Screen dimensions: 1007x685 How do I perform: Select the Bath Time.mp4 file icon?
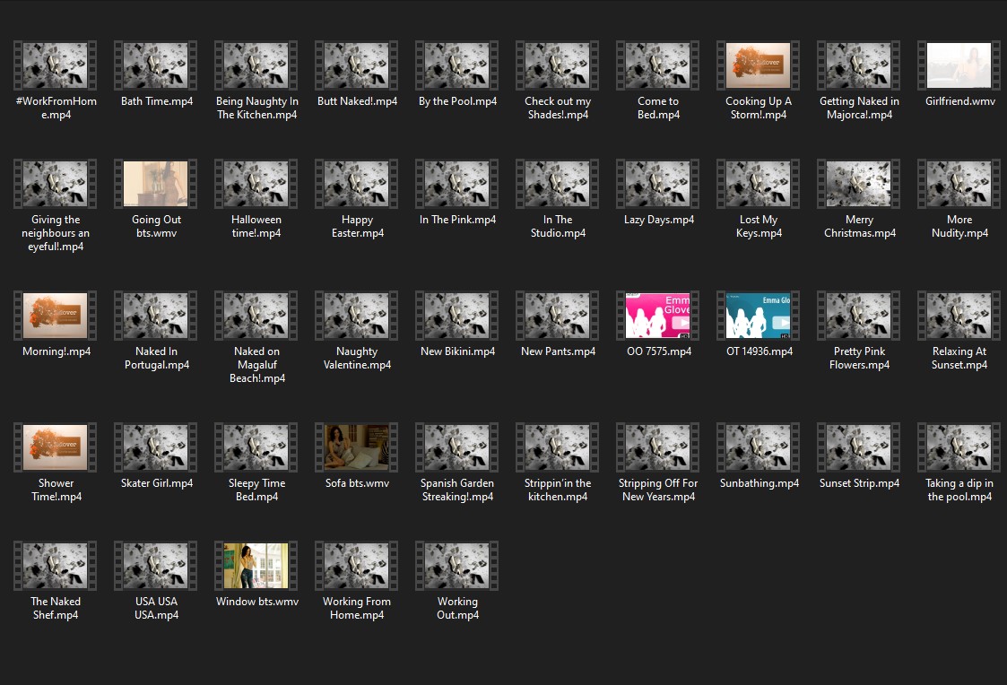[156, 65]
